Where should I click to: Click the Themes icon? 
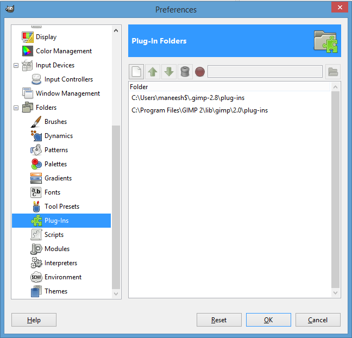[x=36, y=291]
